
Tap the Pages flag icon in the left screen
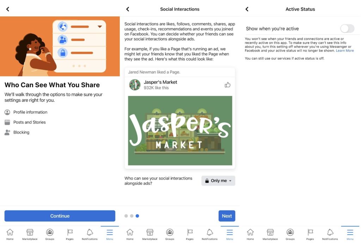click(x=70, y=234)
